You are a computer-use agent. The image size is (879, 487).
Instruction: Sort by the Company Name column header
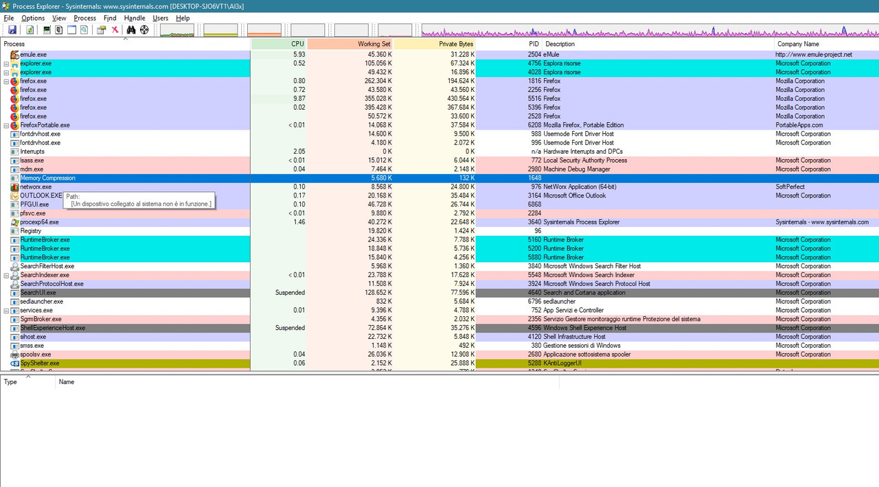[x=827, y=44]
